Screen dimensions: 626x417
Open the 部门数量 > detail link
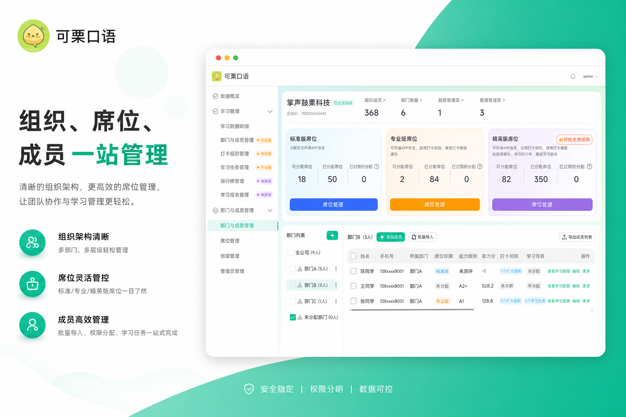[411, 100]
